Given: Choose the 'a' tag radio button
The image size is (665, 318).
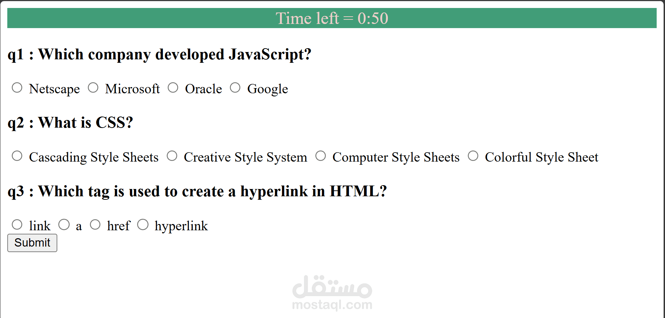Looking at the screenshot, I should (x=64, y=224).
